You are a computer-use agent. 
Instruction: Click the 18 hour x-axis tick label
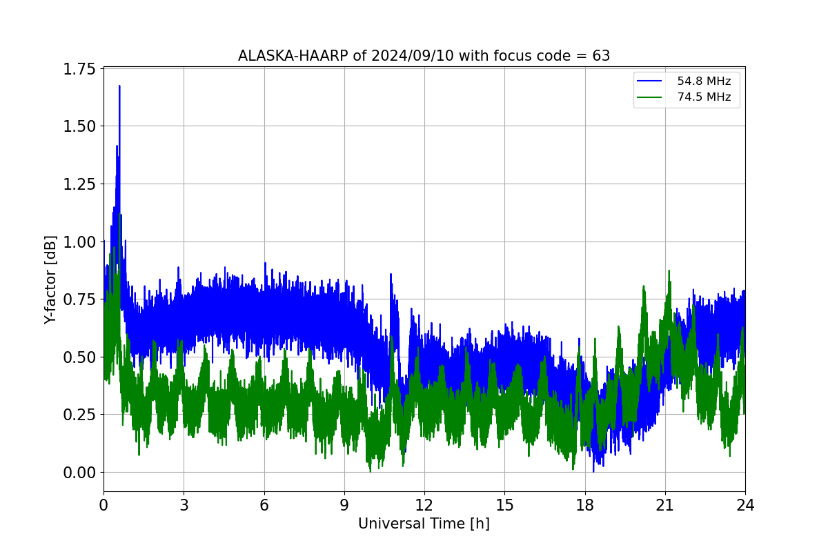[584, 505]
